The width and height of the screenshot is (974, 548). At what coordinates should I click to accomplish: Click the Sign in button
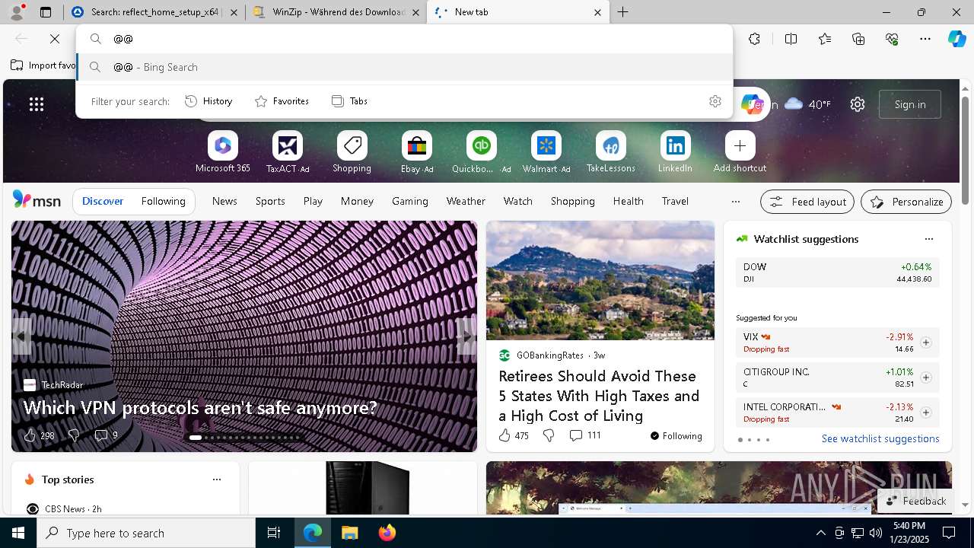tap(910, 104)
